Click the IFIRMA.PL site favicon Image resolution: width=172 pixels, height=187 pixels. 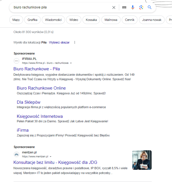[x=16, y=61]
